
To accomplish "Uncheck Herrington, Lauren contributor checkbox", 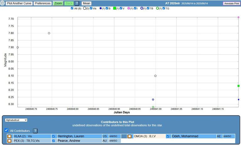I will [x=54, y=137].
